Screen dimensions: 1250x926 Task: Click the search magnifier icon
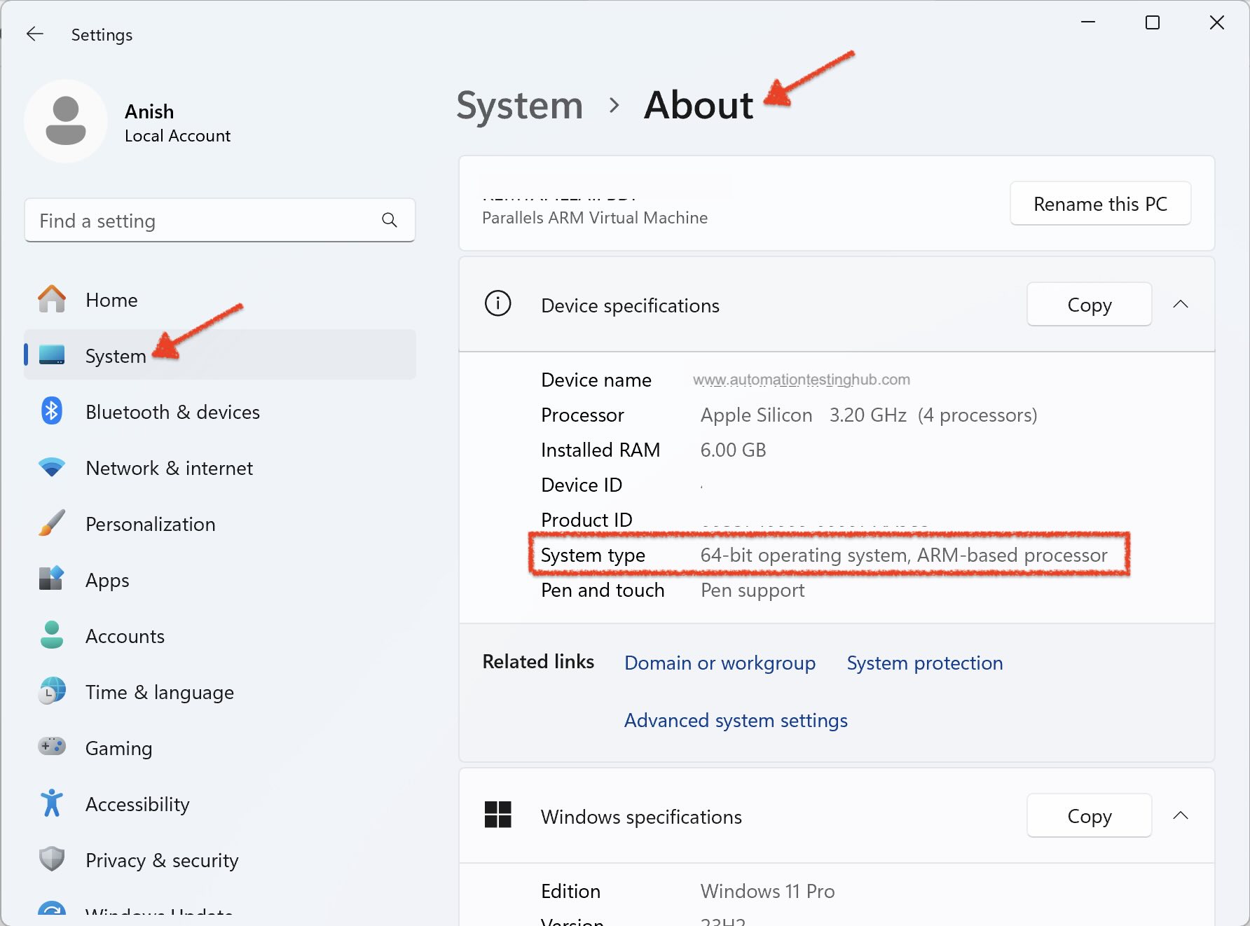click(390, 221)
